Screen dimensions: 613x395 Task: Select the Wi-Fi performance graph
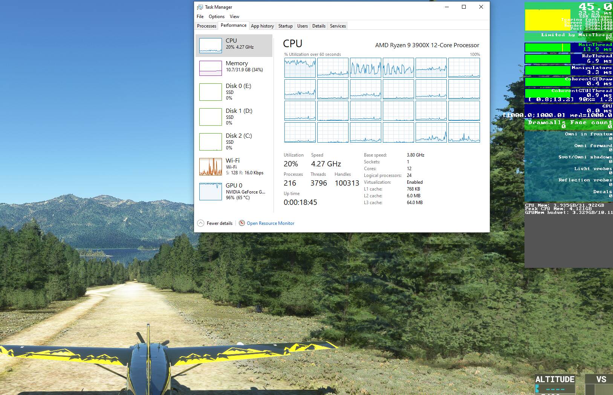pyautogui.click(x=210, y=167)
